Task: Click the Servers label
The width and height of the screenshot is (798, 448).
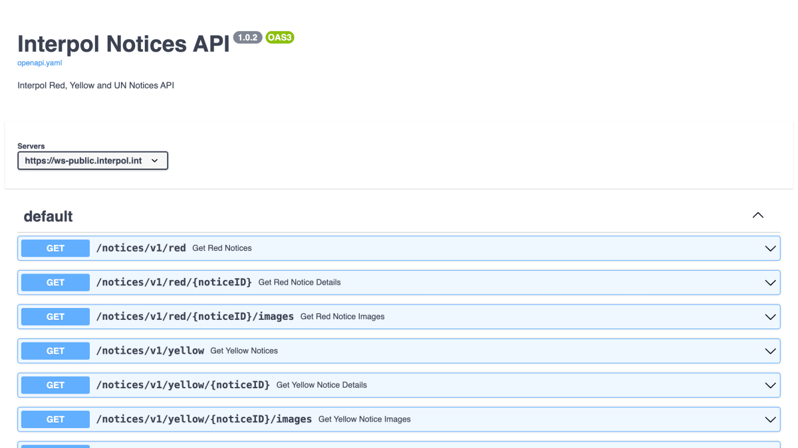Action: click(x=31, y=146)
